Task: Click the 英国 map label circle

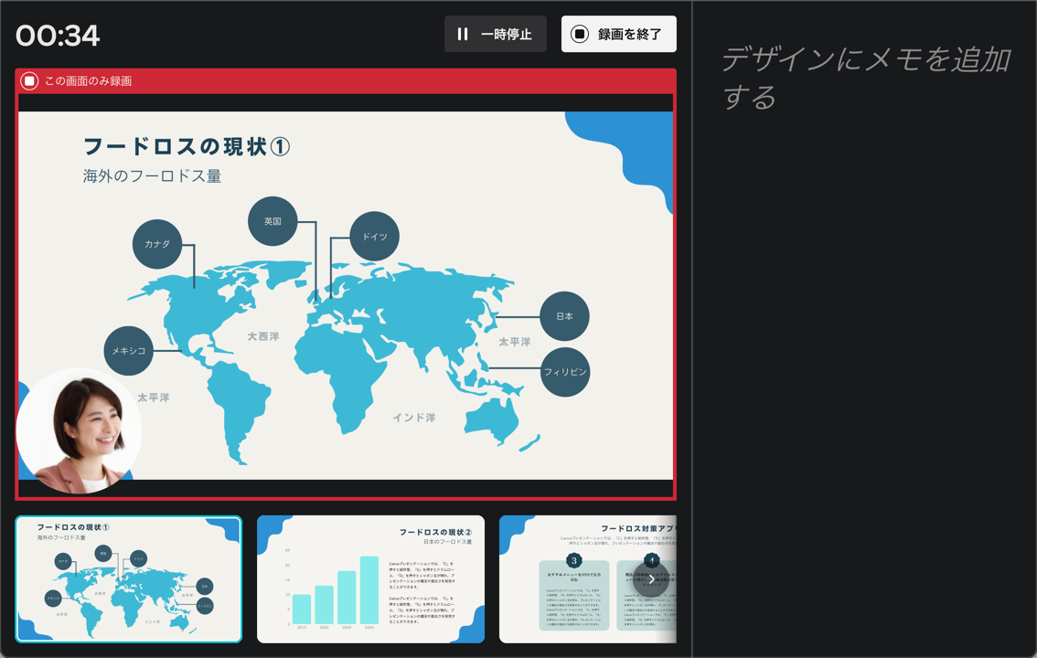Action: (273, 221)
